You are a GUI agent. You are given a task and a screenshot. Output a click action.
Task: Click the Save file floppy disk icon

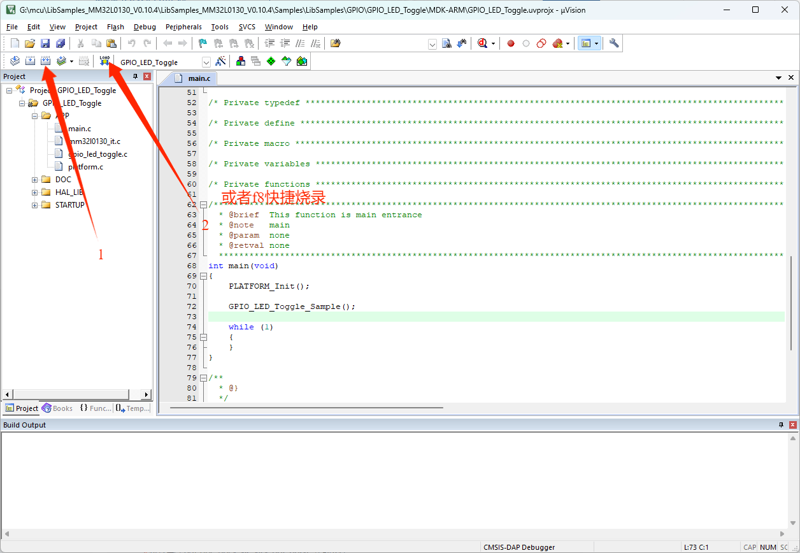click(45, 43)
